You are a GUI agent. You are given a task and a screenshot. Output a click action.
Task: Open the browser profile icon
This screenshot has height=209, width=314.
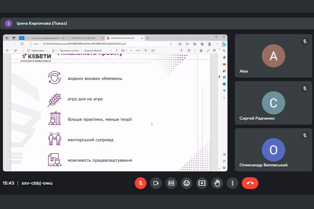(209, 44)
